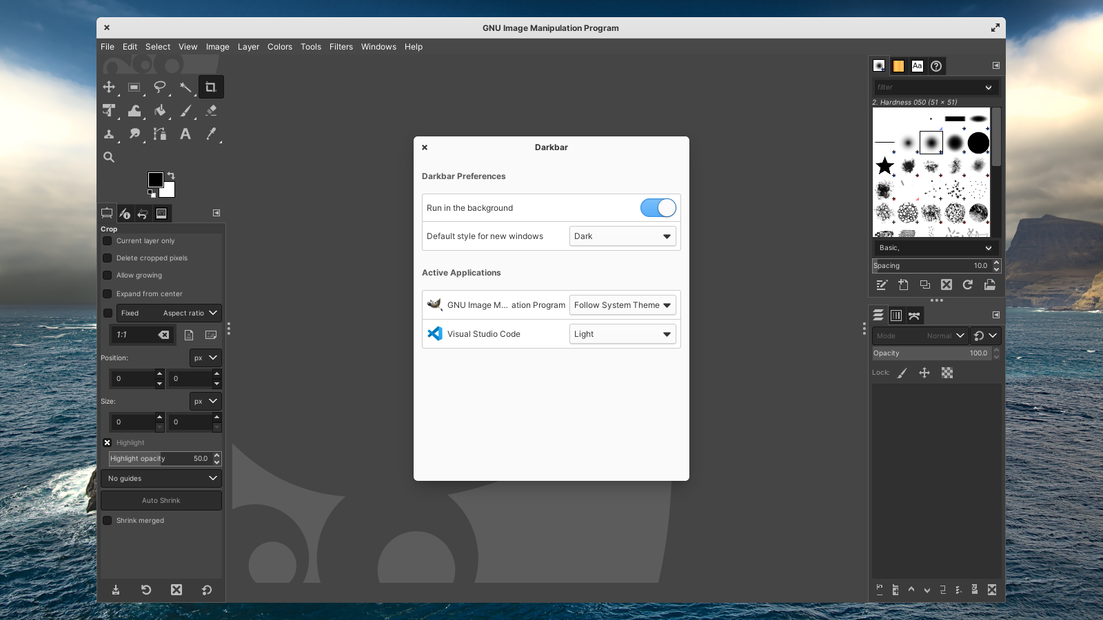
Task: Check the Expand from center option
Action: tap(108, 293)
